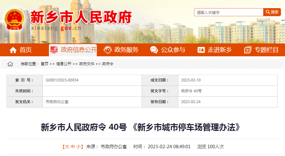Select 发文机关 value 市政府办公室 in table
The image size is (285, 156).
57,102
